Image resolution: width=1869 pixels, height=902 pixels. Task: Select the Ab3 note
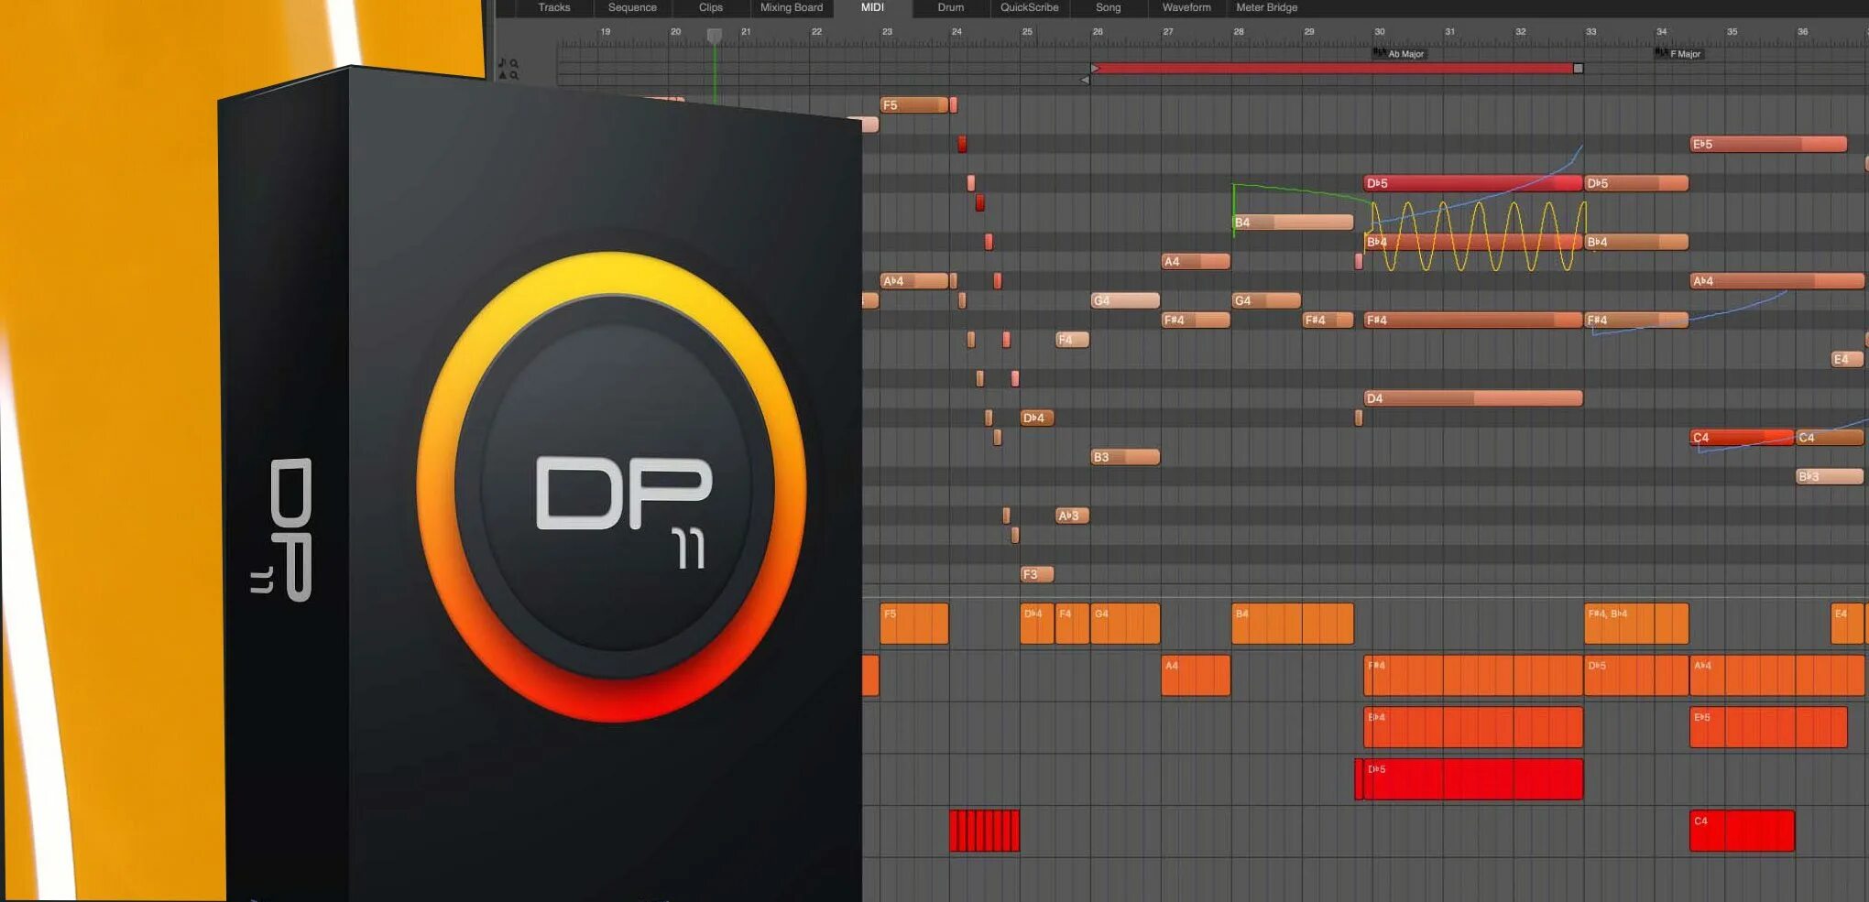(x=1073, y=516)
